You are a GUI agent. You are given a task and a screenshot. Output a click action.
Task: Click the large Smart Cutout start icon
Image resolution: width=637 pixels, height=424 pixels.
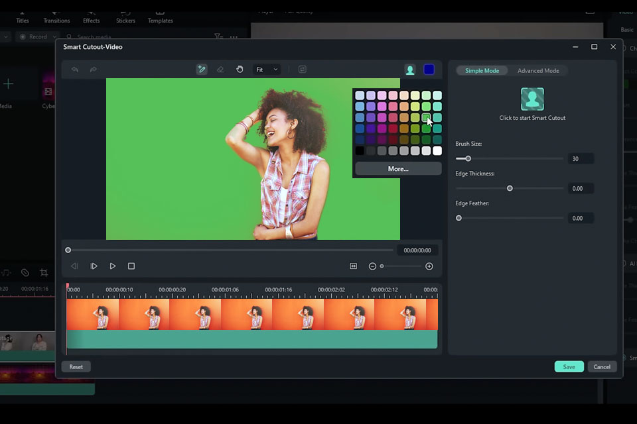click(x=532, y=99)
